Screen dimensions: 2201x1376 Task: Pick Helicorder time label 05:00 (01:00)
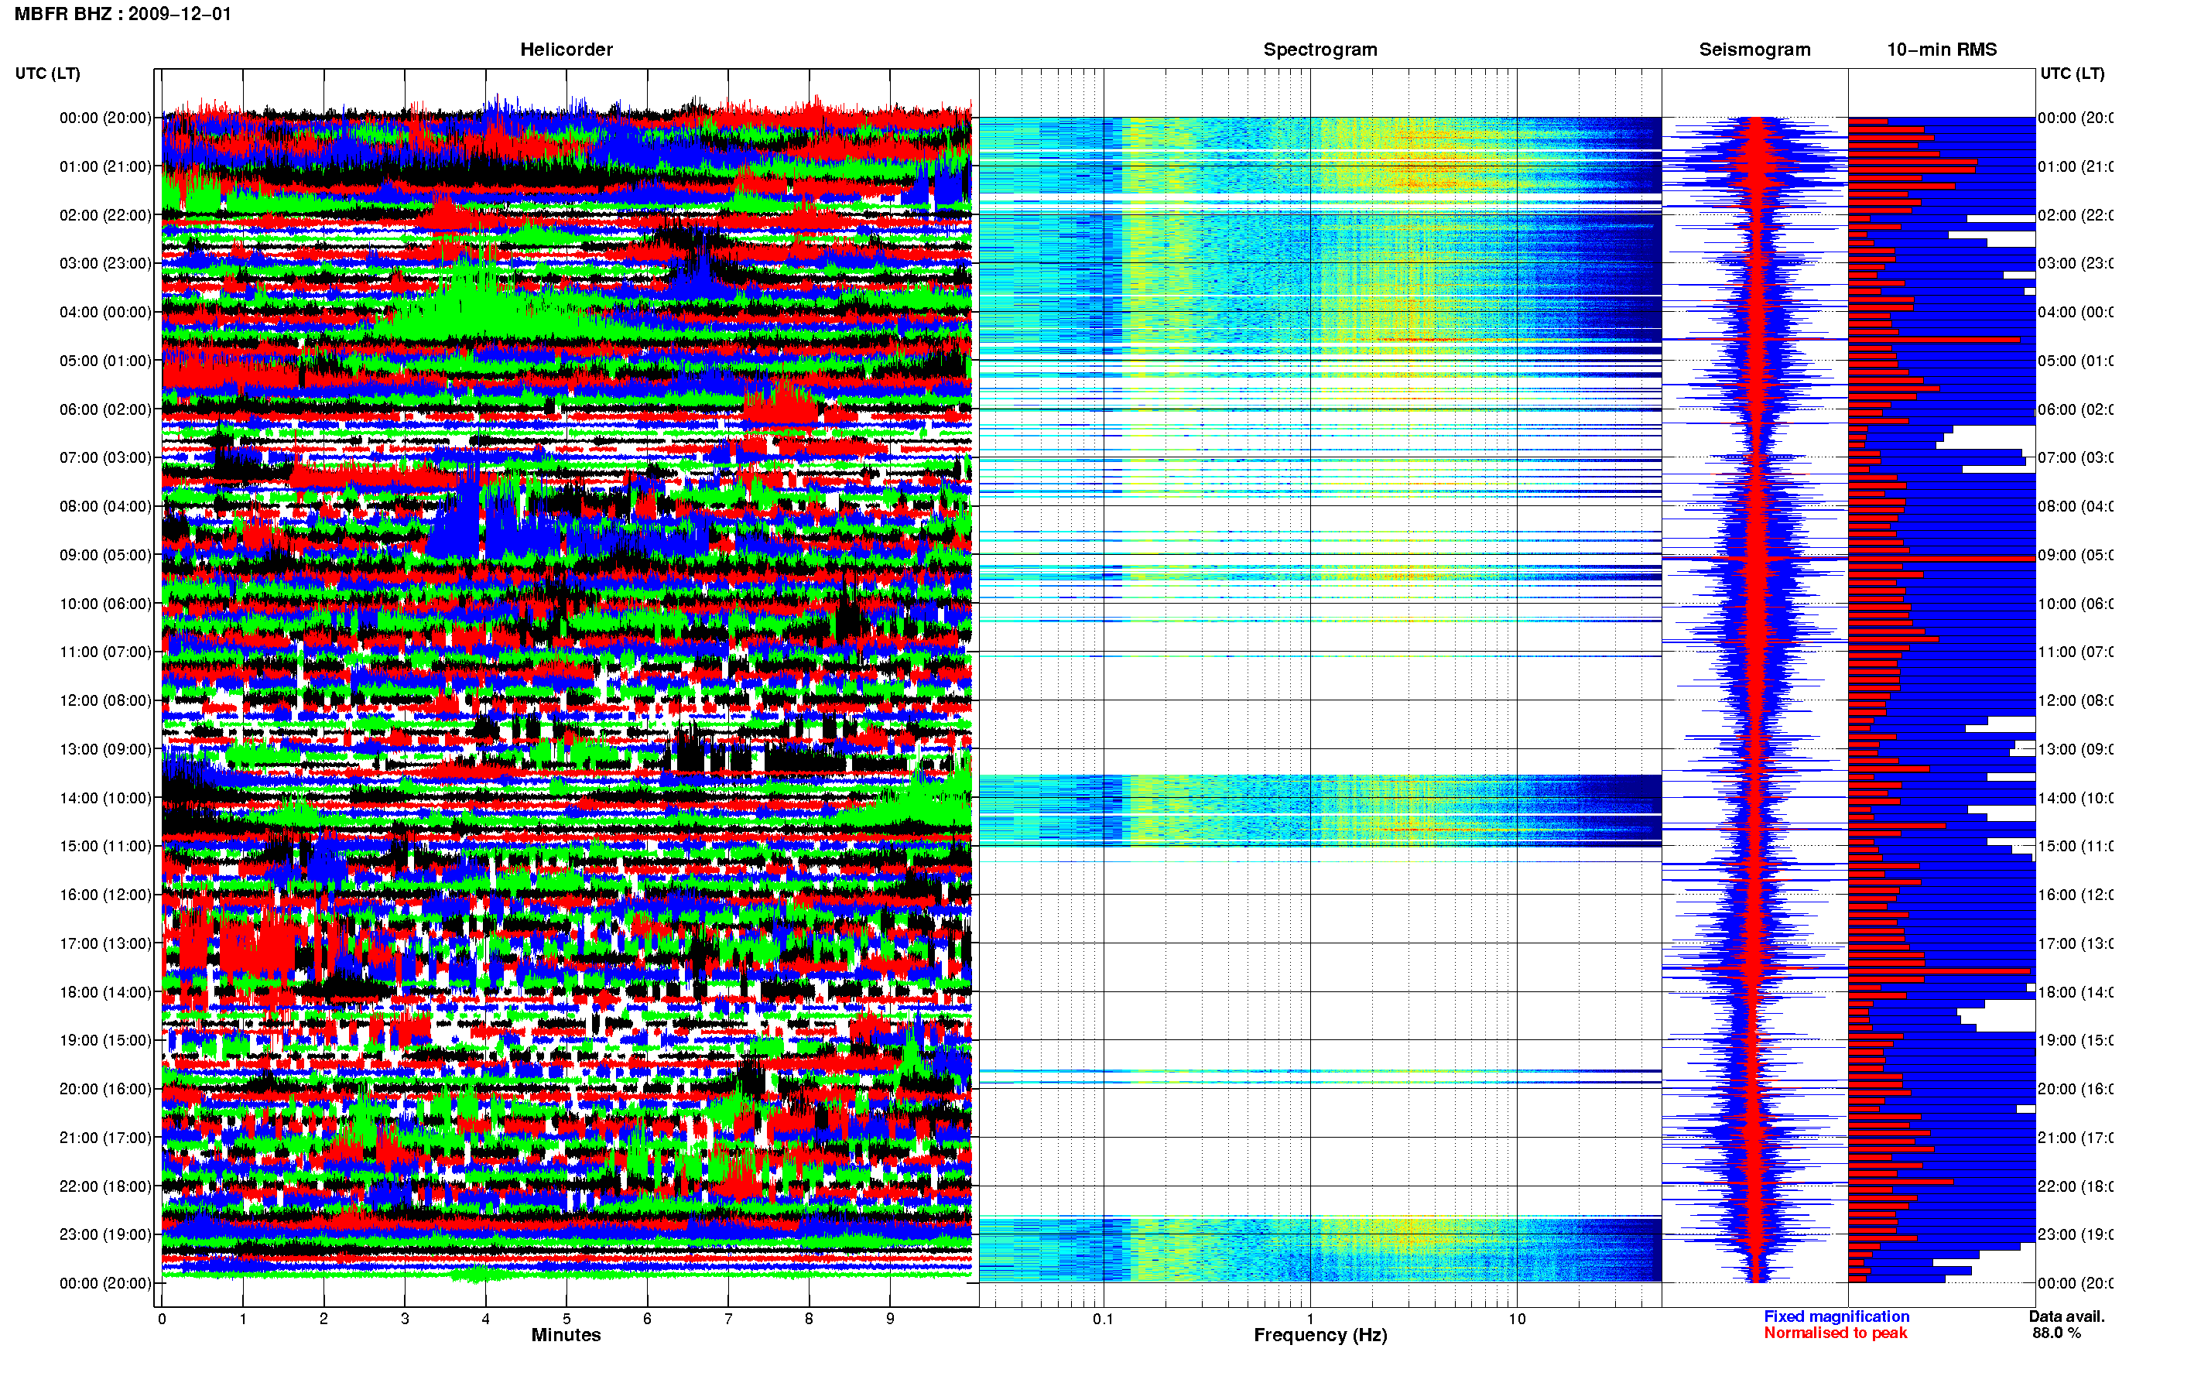[x=105, y=361]
